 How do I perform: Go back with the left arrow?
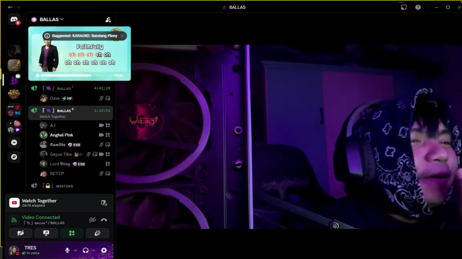tap(10, 7)
